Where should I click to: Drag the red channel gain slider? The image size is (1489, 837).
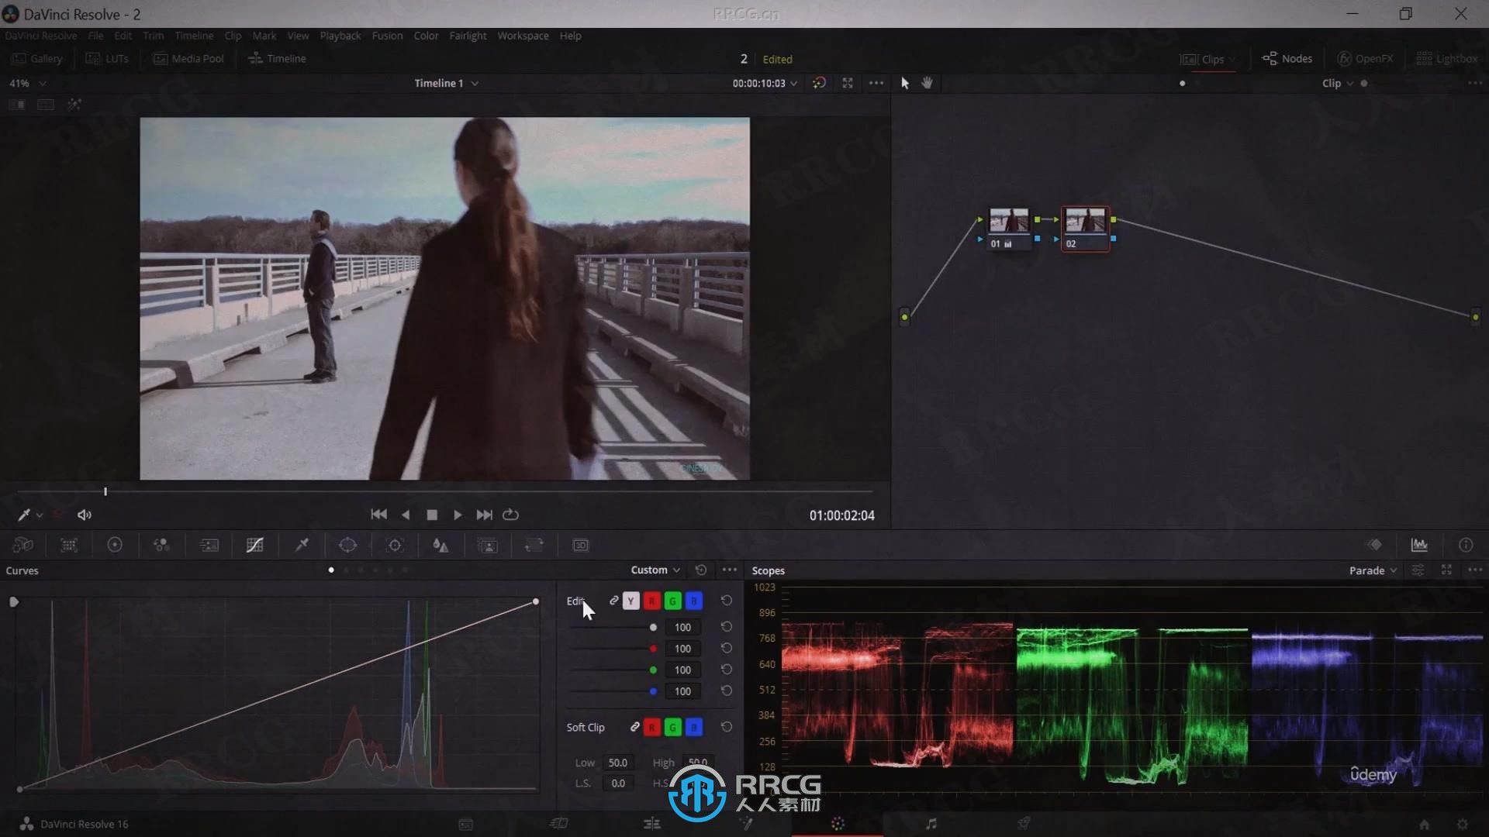coord(652,648)
